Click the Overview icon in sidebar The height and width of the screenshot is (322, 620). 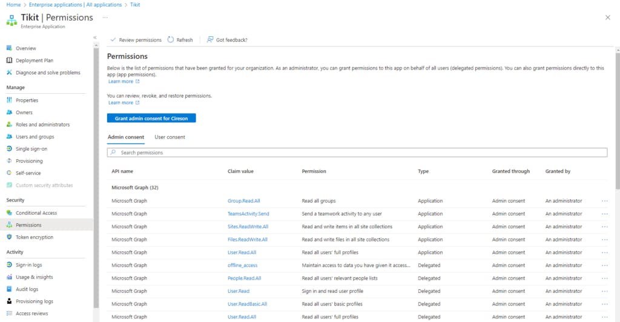10,48
